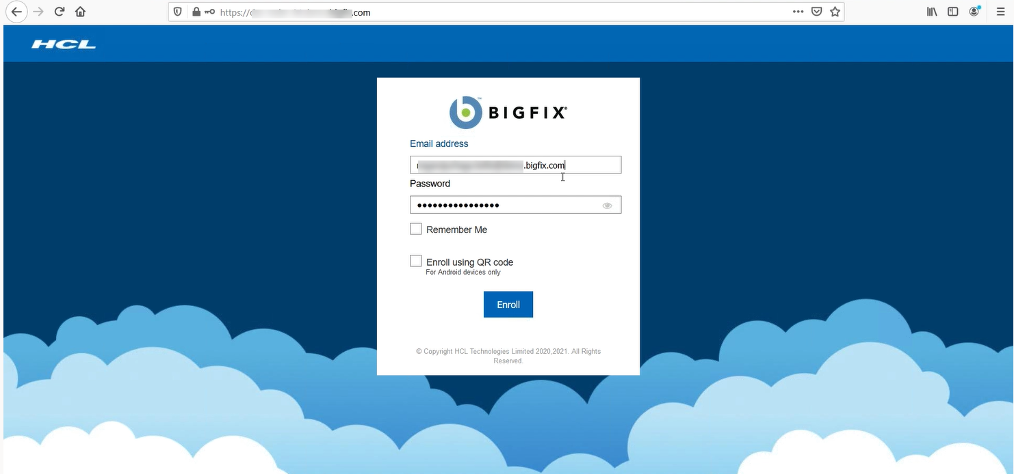The width and height of the screenshot is (1014, 474).
Task: Click the HCL copyright notice text
Action: tap(508, 356)
